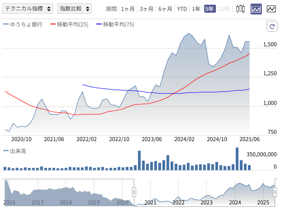Toggle the ゆうちょ銀行 series legend
Screen dimensions: 281x208
[23, 24]
